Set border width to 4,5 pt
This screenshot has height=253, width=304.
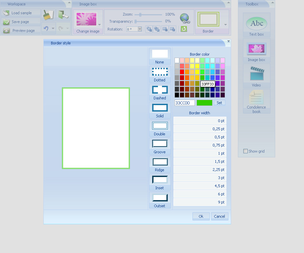click(x=200, y=186)
